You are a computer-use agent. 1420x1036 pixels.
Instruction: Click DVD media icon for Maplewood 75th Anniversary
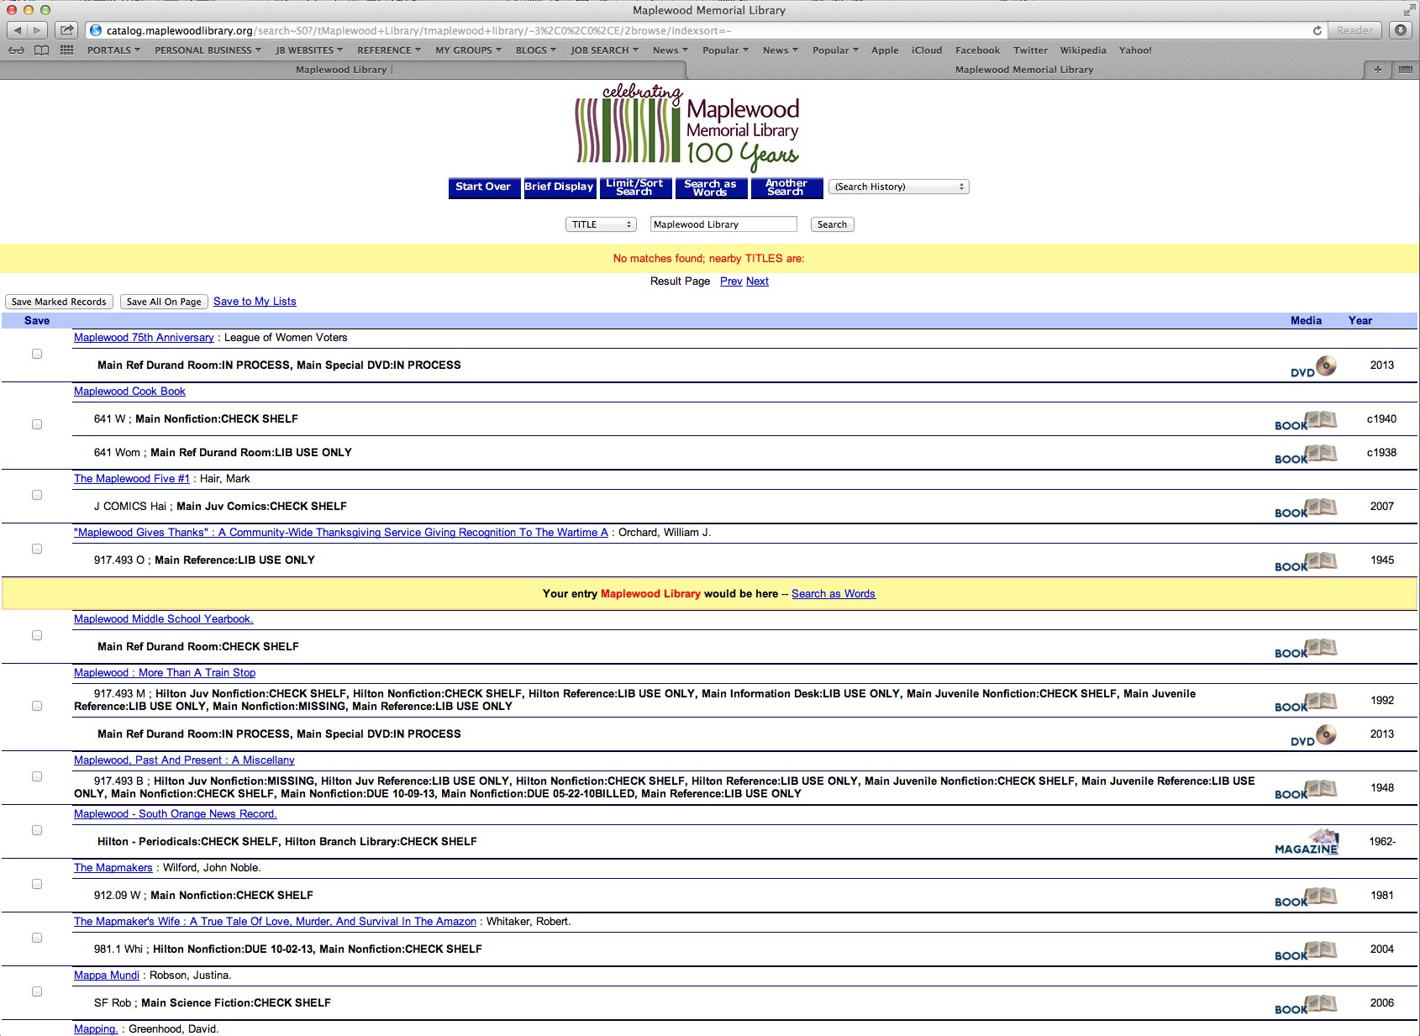tap(1313, 366)
